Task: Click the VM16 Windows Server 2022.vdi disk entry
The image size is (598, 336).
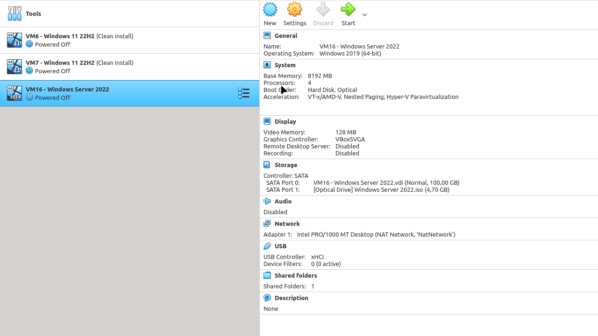Action: pos(386,182)
